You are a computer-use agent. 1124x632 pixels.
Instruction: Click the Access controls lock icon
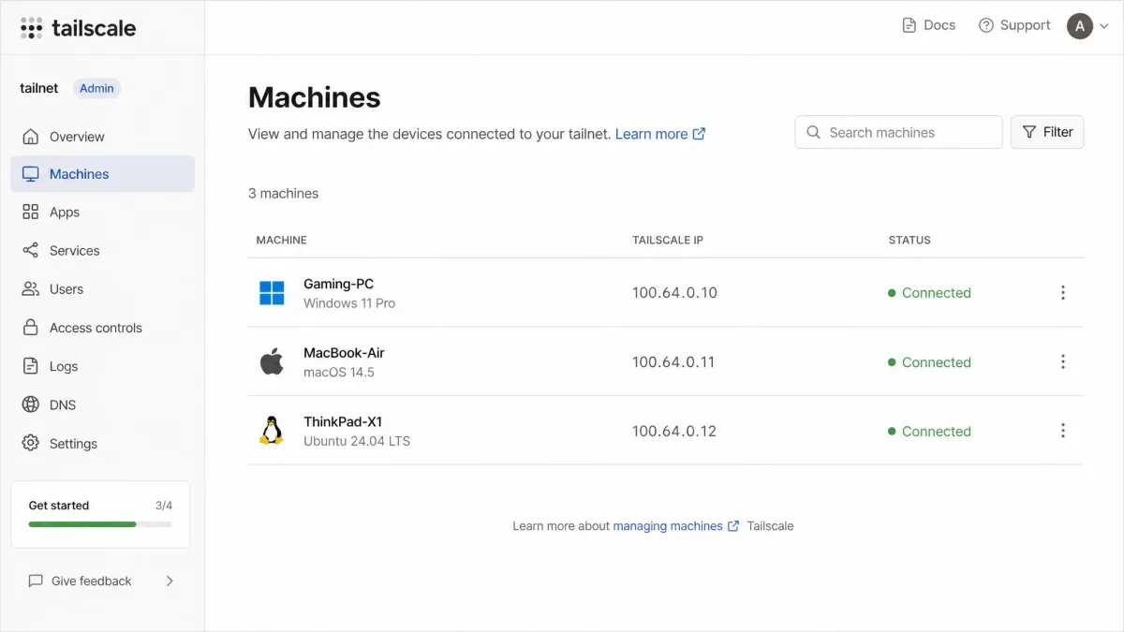pos(31,328)
